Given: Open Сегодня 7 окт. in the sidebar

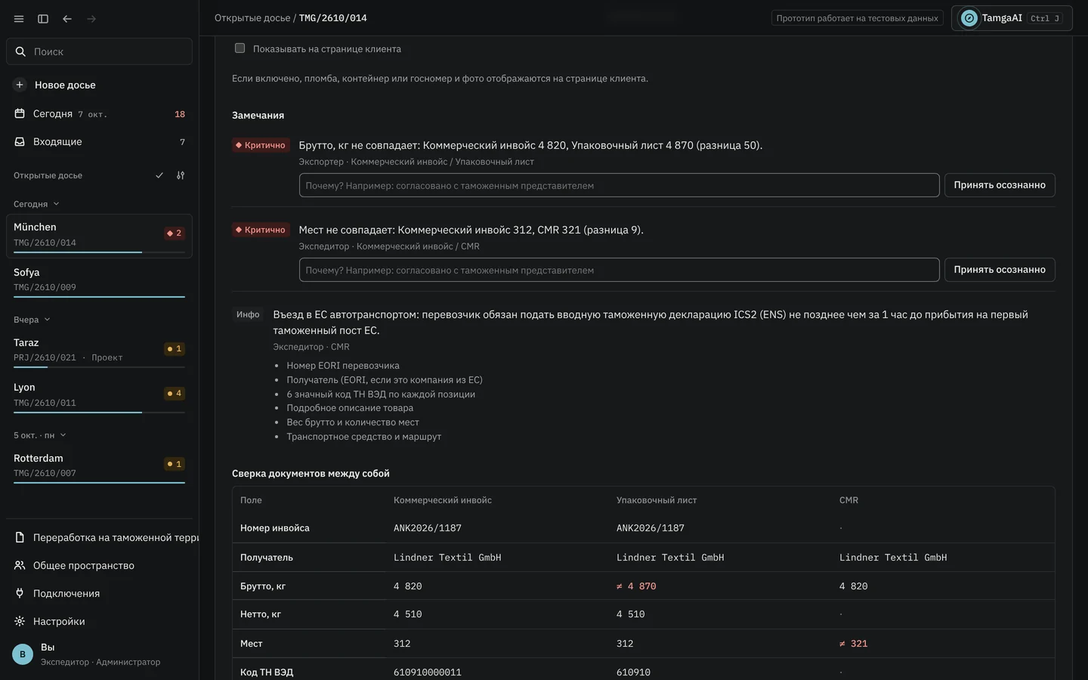Looking at the screenshot, I should [x=100, y=113].
